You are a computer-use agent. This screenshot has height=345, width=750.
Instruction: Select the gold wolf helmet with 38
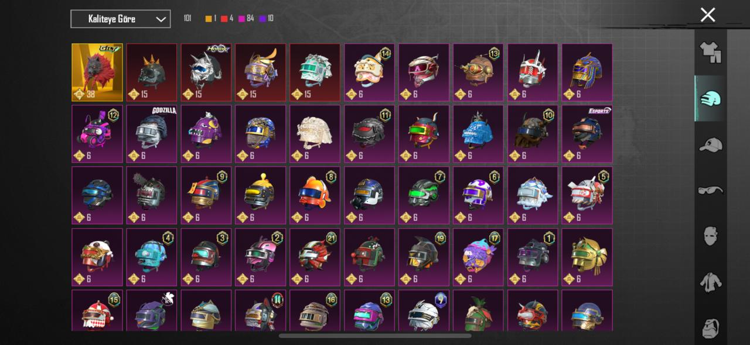point(97,73)
